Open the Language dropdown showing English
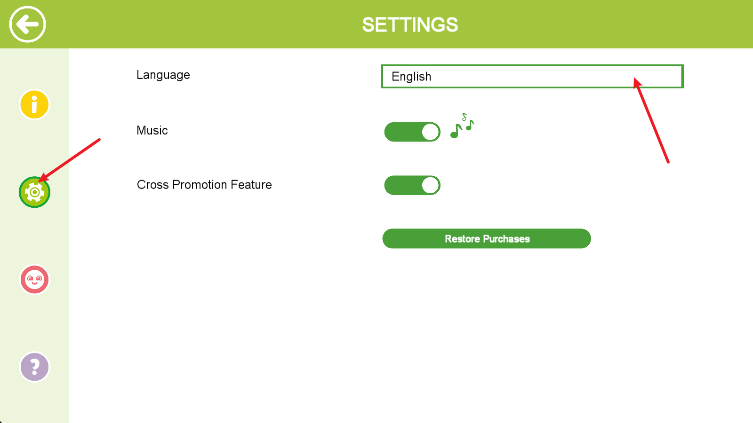 click(532, 77)
